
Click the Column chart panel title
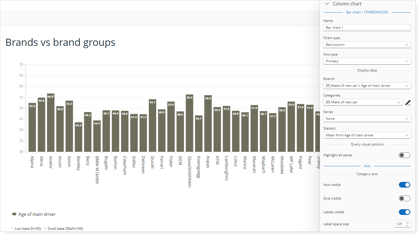click(x=347, y=4)
